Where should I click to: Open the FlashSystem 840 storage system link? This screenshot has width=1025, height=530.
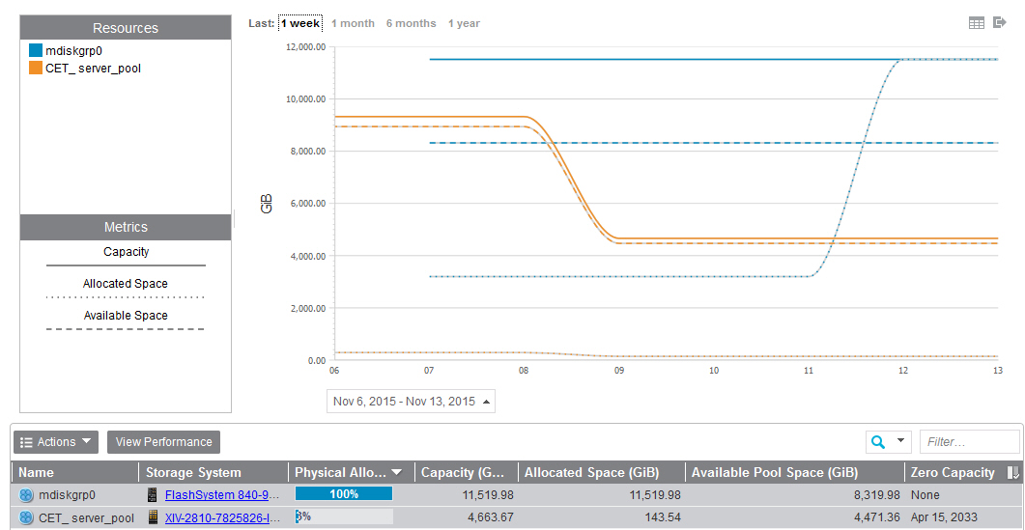click(x=222, y=495)
